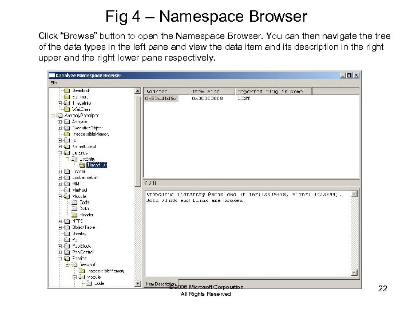Click the ImageInfo folder icon
The height and width of the screenshot is (309, 412).
coord(67,103)
